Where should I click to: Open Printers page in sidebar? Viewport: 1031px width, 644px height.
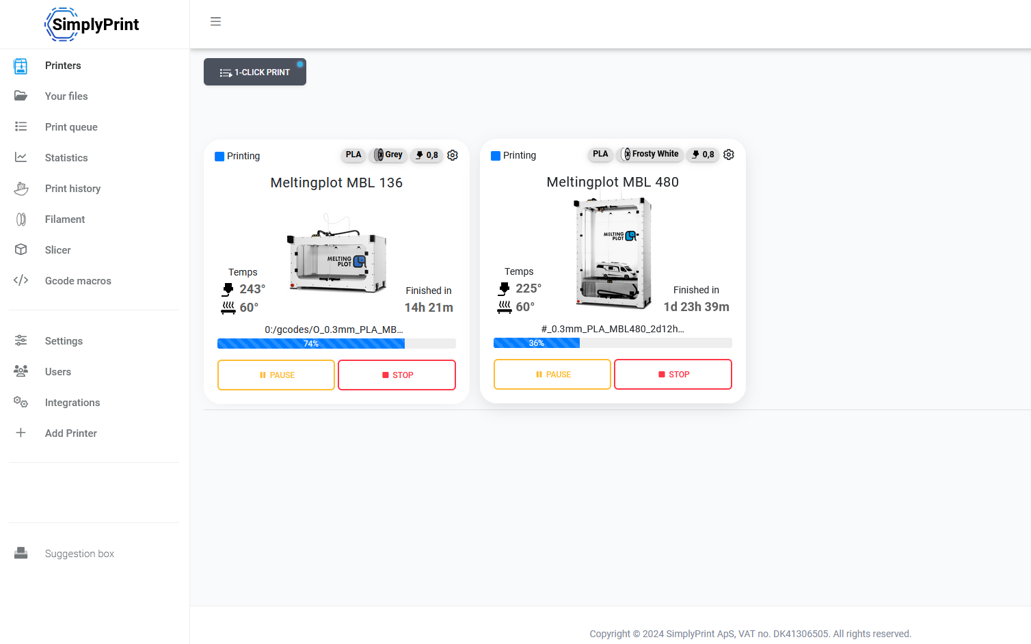63,66
